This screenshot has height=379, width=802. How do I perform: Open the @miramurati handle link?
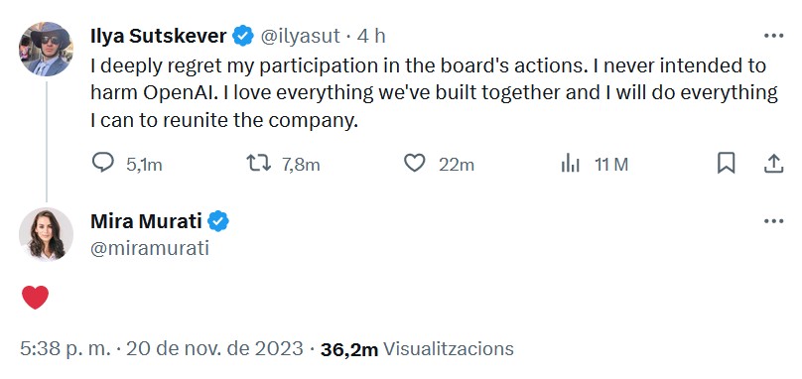tap(150, 249)
